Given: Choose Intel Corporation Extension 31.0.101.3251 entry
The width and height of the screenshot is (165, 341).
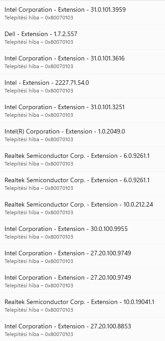Looking at the screenshot, I should click(x=82, y=110).
